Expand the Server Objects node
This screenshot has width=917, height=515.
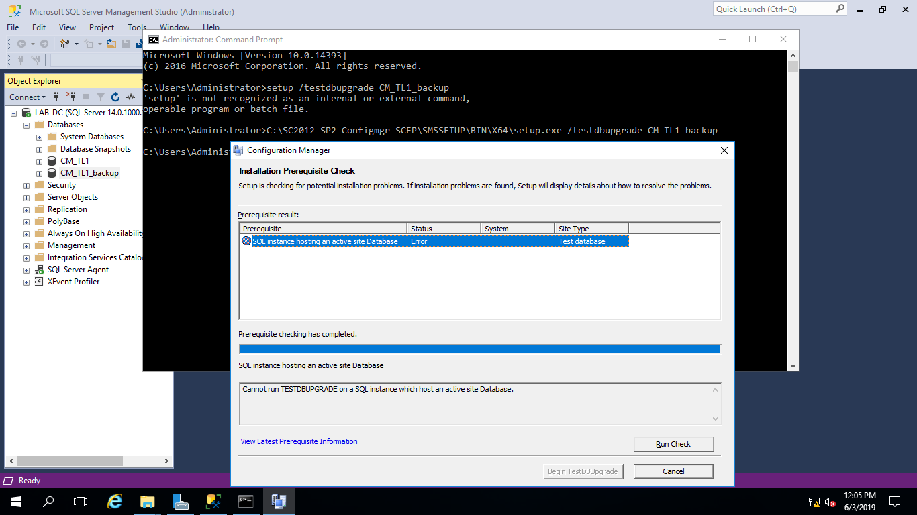pyautogui.click(x=26, y=197)
